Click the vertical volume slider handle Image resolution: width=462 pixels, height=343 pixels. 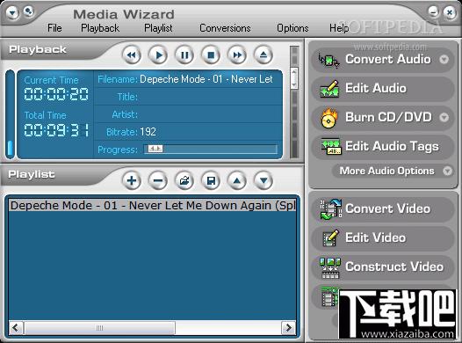[293, 78]
